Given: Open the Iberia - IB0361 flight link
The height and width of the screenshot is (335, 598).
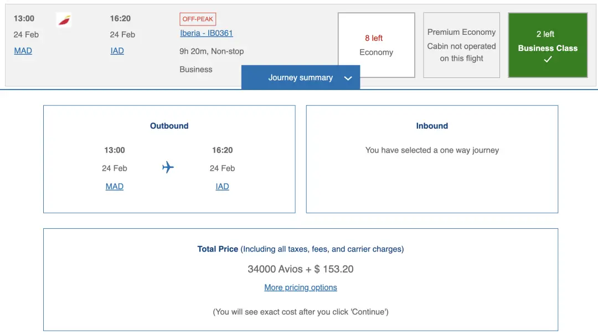Looking at the screenshot, I should tap(207, 33).
